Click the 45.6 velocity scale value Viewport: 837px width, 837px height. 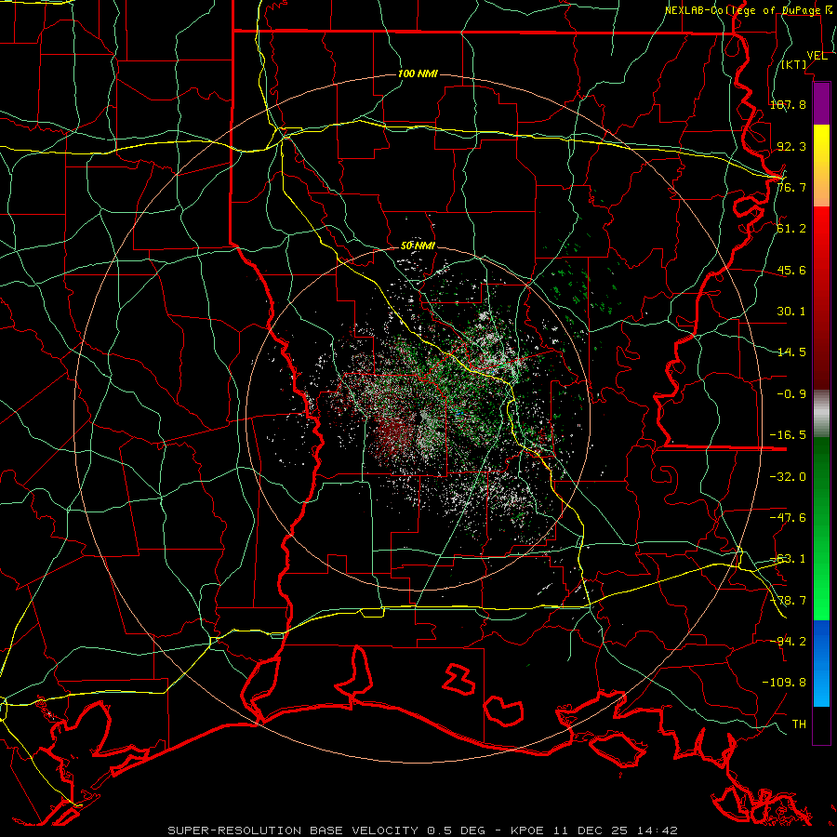click(791, 270)
